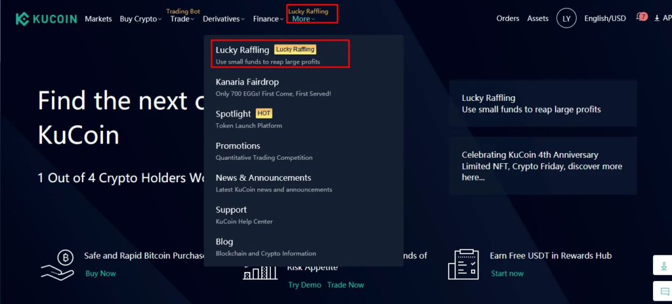Expand the Derivatives dropdown menu
Image resolution: width=672 pixels, height=304 pixels.
point(224,18)
